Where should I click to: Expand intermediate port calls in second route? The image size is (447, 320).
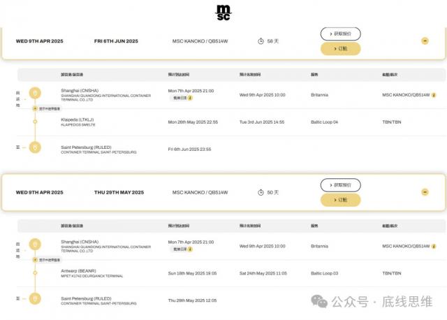pyautogui.click(x=47, y=260)
